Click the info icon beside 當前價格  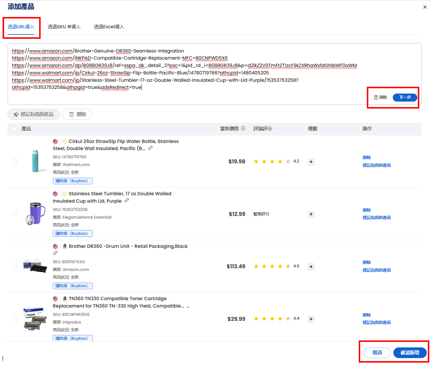tap(243, 128)
